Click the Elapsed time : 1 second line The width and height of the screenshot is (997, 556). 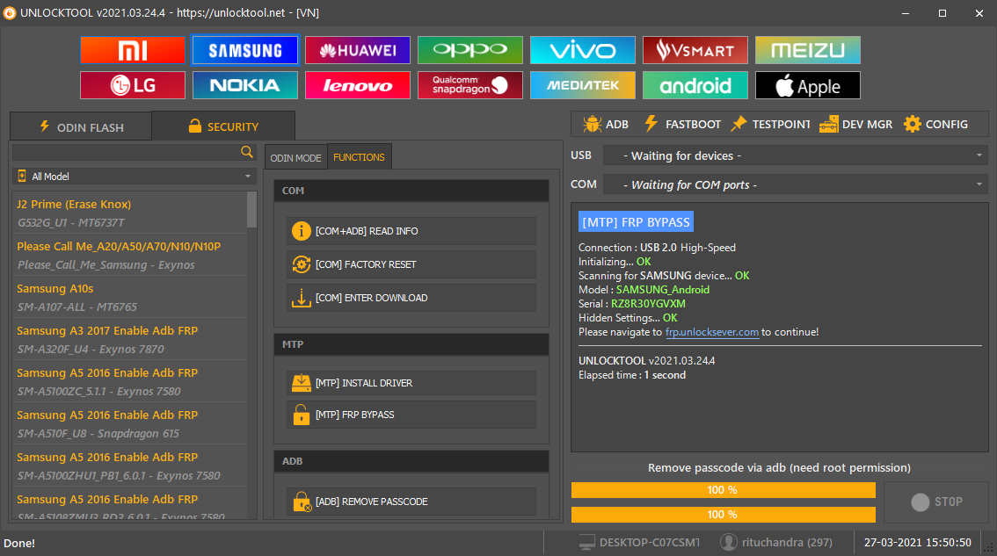click(x=632, y=375)
